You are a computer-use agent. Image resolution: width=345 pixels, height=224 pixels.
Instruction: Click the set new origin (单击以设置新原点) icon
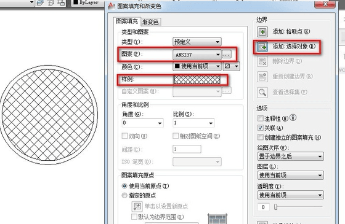tap(137, 206)
